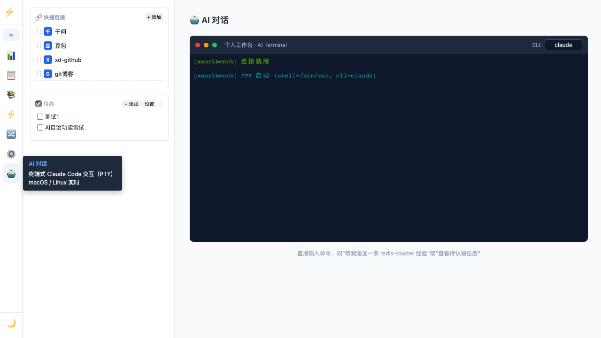Click the checkmark icon next to 待办
601x338 pixels.
pos(39,104)
